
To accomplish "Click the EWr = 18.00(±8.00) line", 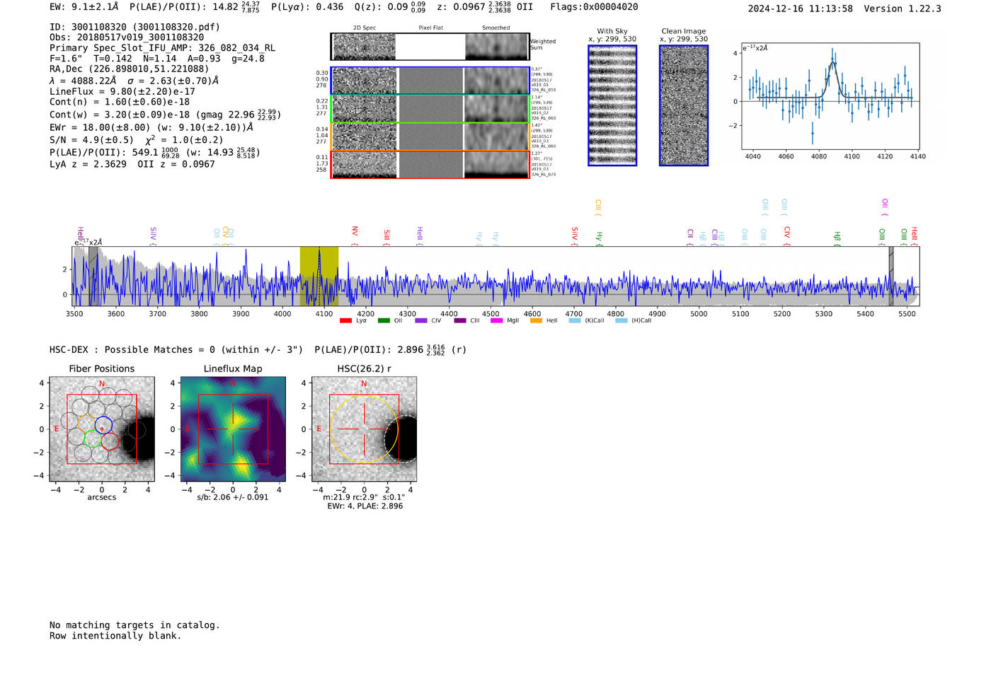I will click(151, 128).
